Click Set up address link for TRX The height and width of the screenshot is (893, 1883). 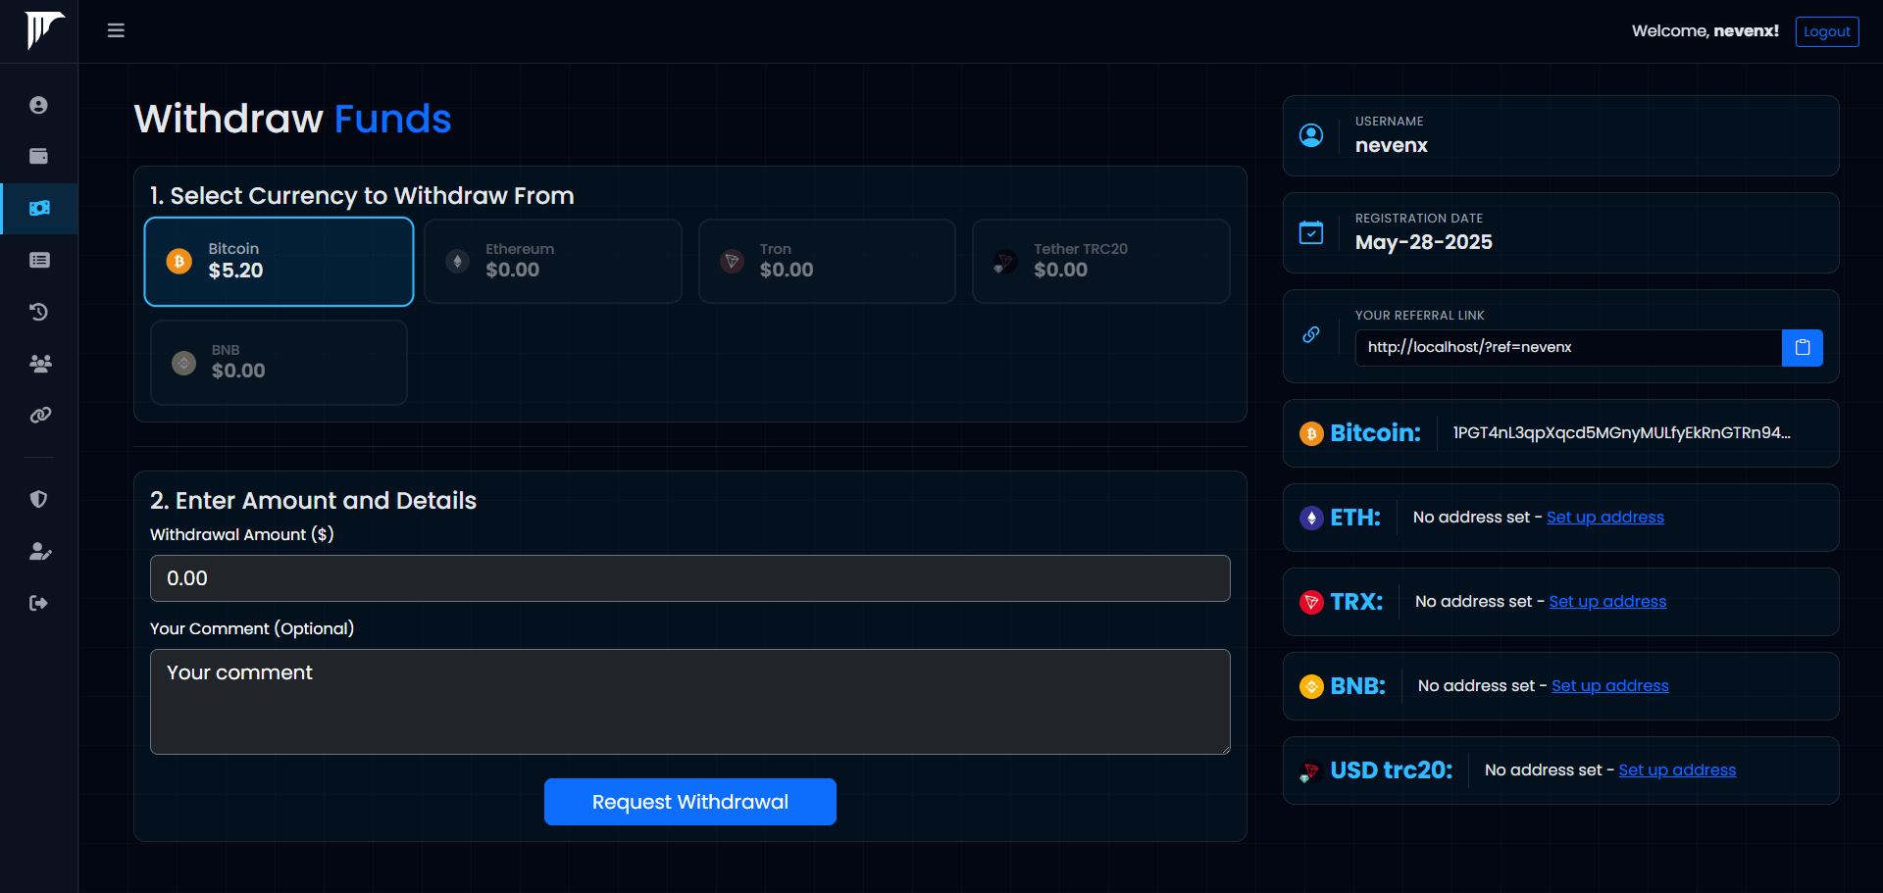1607,602
